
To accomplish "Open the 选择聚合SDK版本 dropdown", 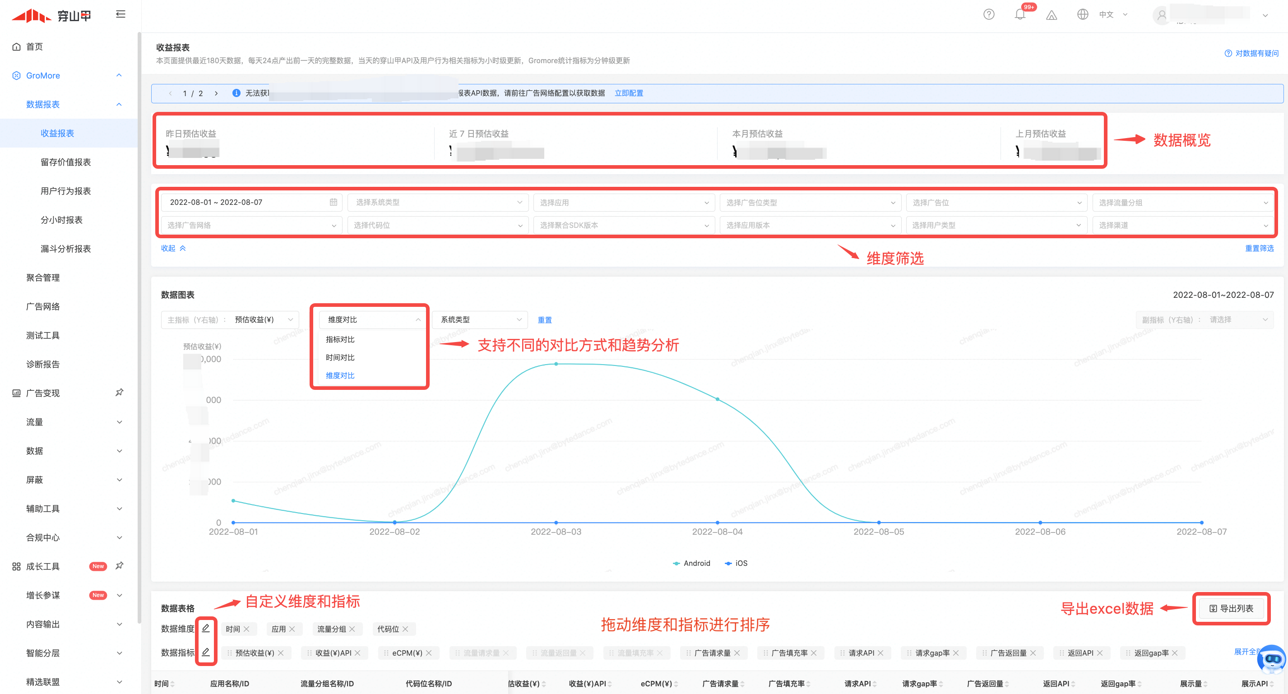I will [x=624, y=225].
